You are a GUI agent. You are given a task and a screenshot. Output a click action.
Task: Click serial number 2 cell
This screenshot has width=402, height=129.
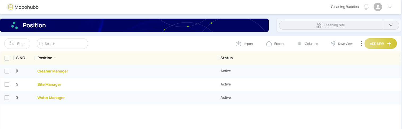[17, 84]
